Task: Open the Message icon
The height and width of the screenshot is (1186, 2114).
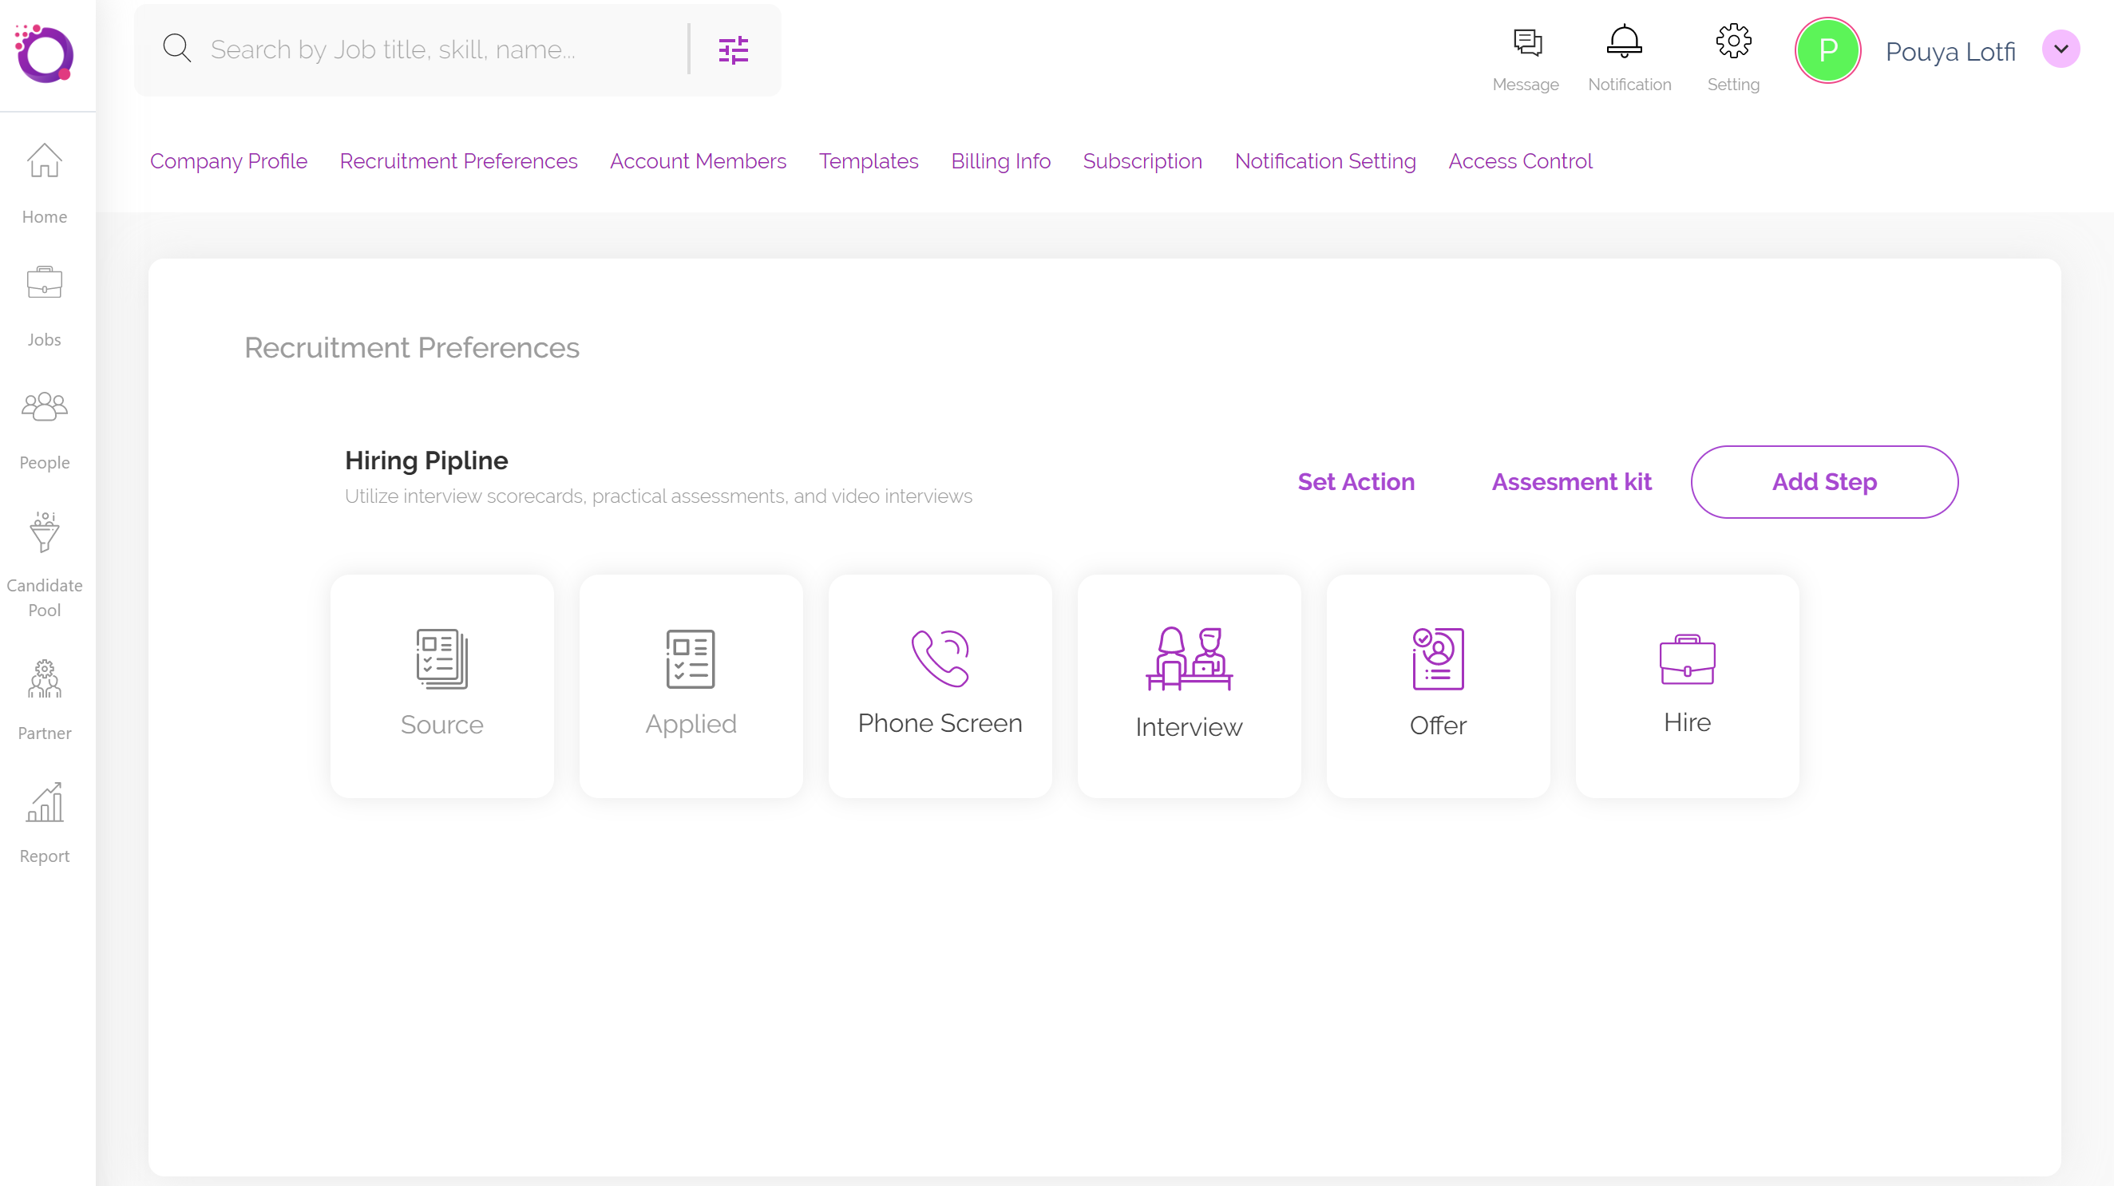Action: point(1526,42)
